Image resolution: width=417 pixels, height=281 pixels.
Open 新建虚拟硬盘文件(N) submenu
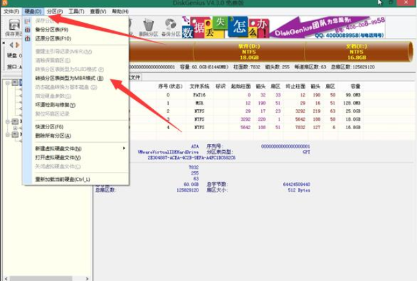pyautogui.click(x=76, y=149)
